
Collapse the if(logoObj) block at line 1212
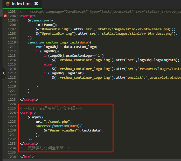point(17,51)
